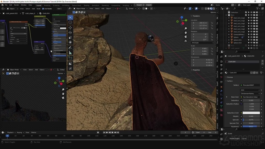Screen dimensions: 265x149
Task: Toggle selectability arrow for Genesis8Male row
Action: point(249,34)
